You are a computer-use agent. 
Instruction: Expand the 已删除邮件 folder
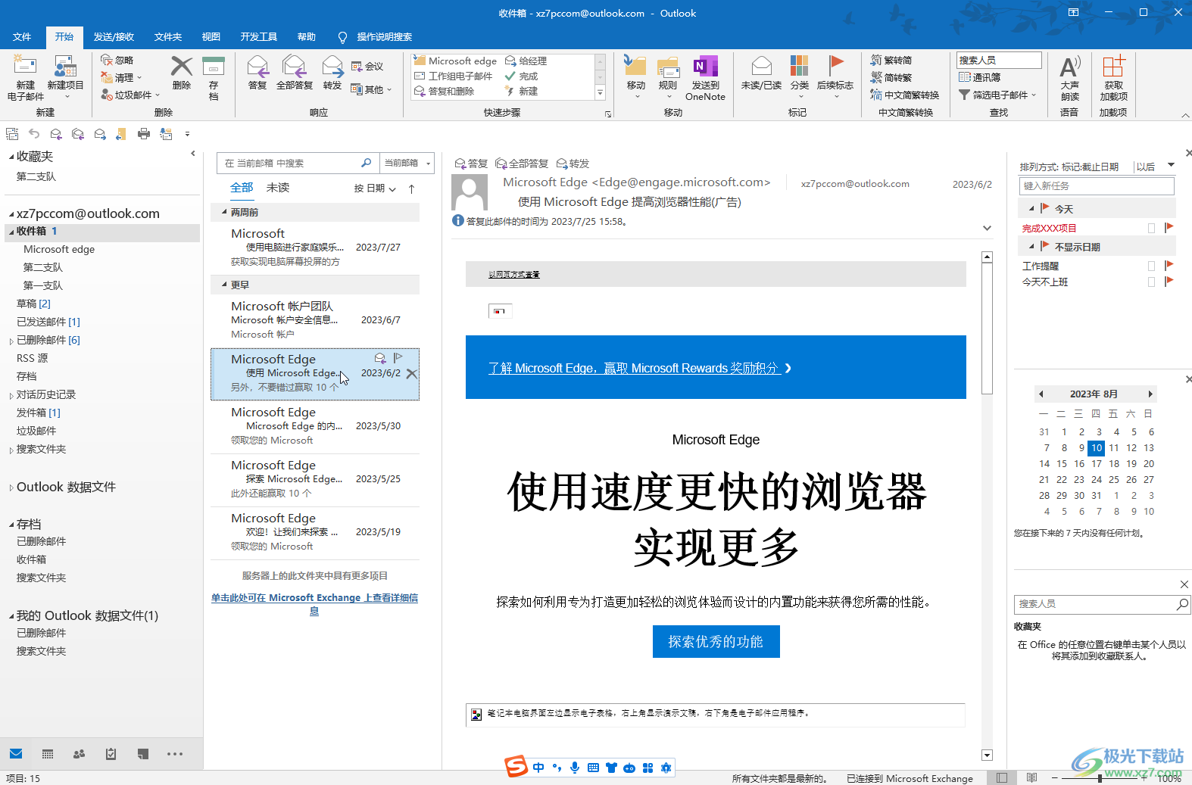tap(11, 341)
